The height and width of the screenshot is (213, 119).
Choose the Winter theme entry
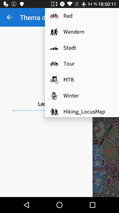(82, 96)
